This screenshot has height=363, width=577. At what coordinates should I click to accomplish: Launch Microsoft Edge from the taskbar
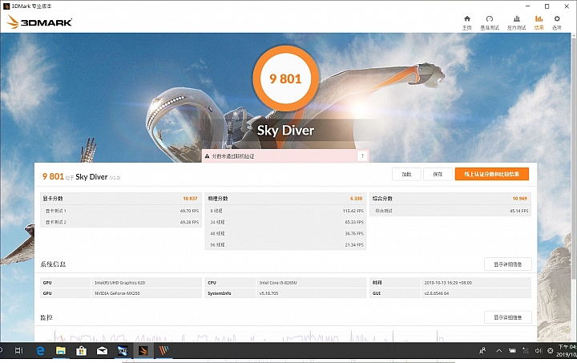point(40,351)
